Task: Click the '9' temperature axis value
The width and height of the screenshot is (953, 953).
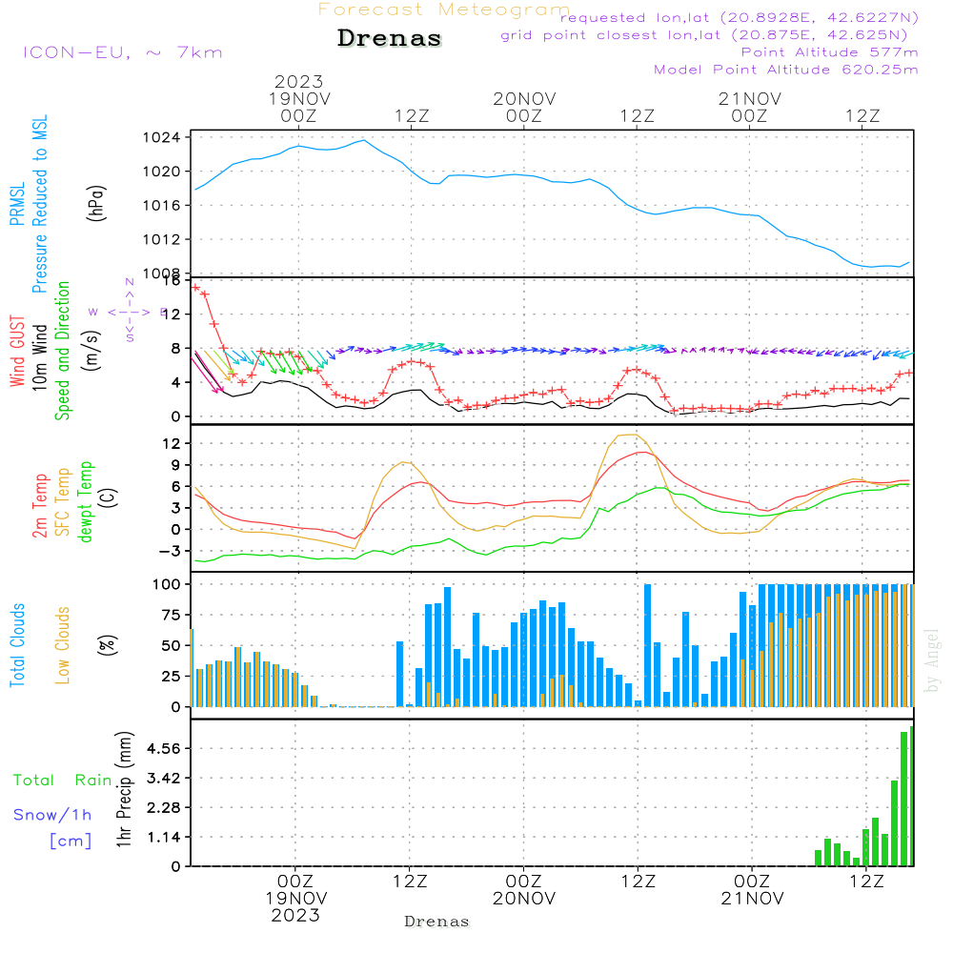Action: (175, 466)
